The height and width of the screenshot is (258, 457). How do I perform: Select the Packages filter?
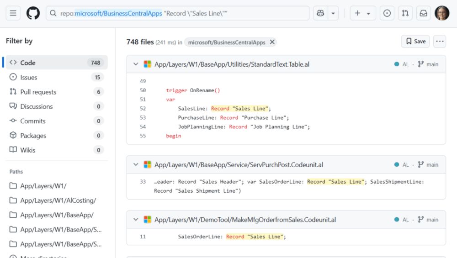[x=57, y=136]
